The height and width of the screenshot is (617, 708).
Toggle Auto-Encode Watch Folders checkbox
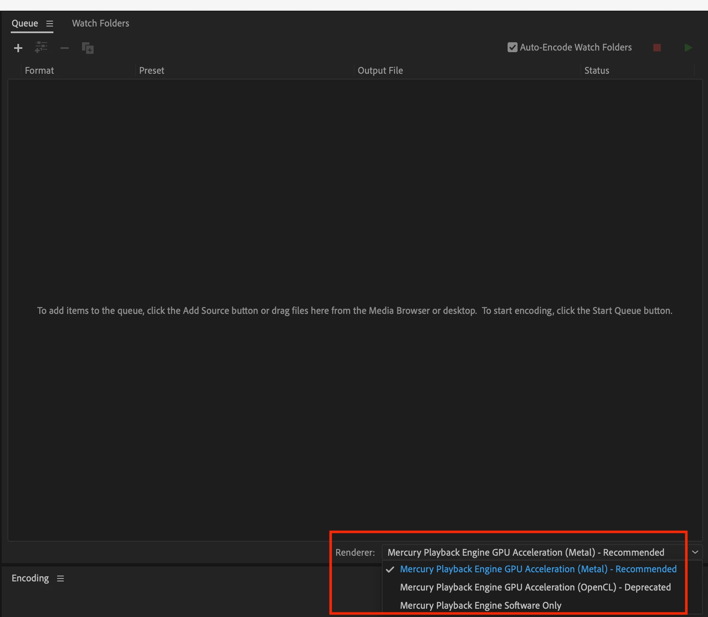[x=513, y=47]
